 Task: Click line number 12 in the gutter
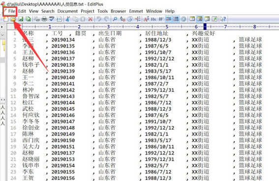[13, 103]
